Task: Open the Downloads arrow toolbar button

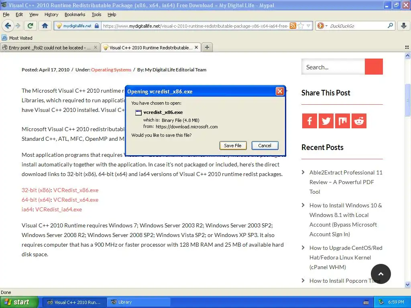Action: click(x=404, y=26)
